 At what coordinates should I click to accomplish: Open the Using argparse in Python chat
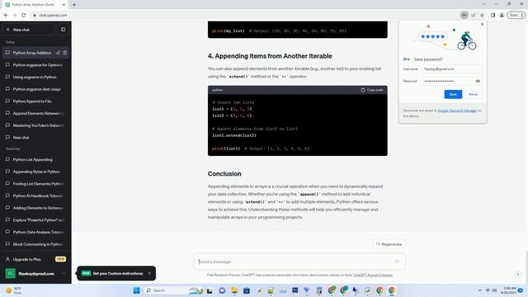(x=35, y=77)
